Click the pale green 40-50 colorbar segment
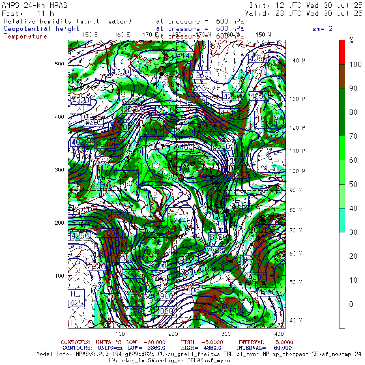365x365 pixels. tap(342, 196)
